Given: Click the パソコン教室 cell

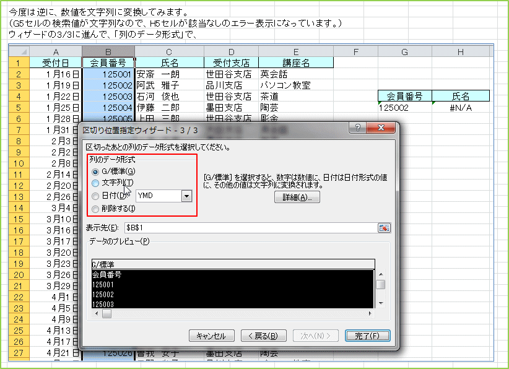Looking at the screenshot, I should tap(296, 85).
